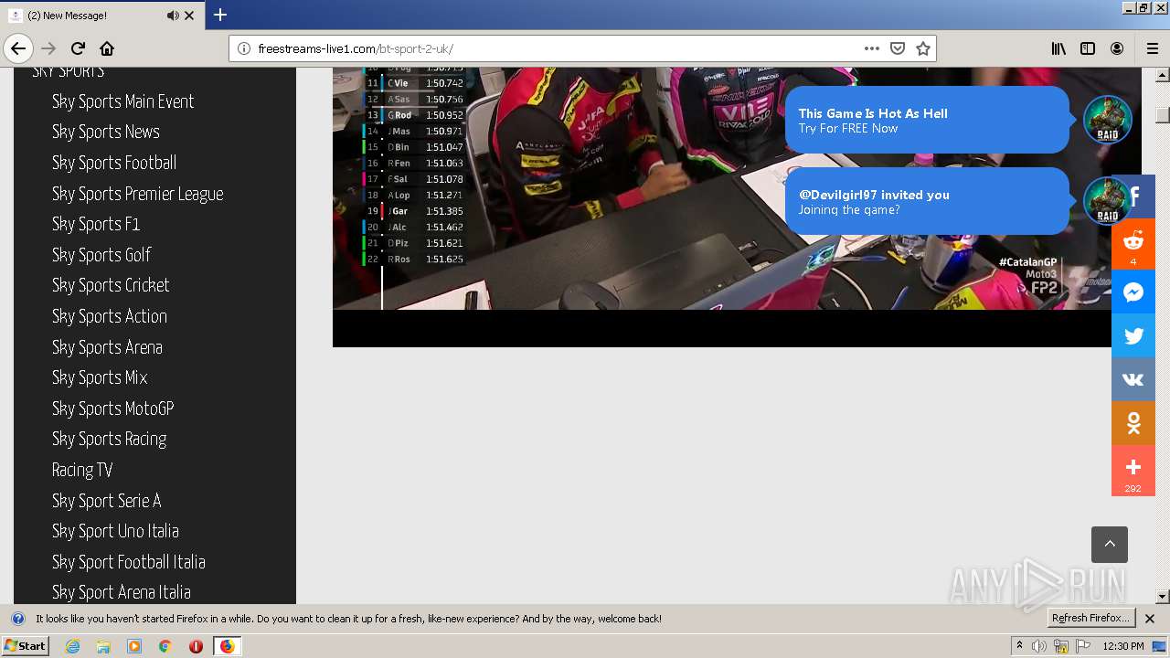Open Sky Sports Arena link

(107, 347)
